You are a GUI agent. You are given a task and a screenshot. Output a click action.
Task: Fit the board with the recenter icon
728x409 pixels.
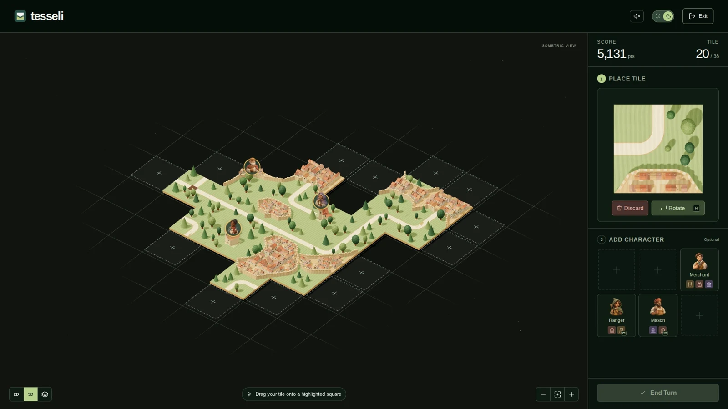point(557,394)
